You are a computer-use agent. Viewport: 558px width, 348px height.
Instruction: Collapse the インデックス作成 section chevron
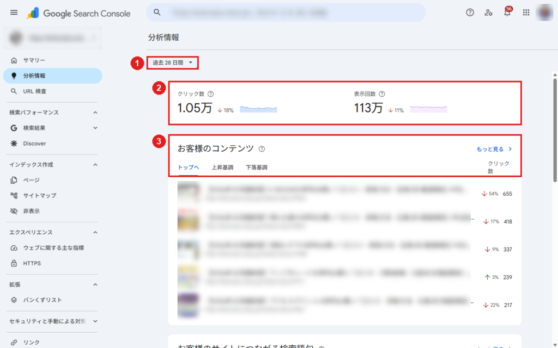(x=95, y=165)
